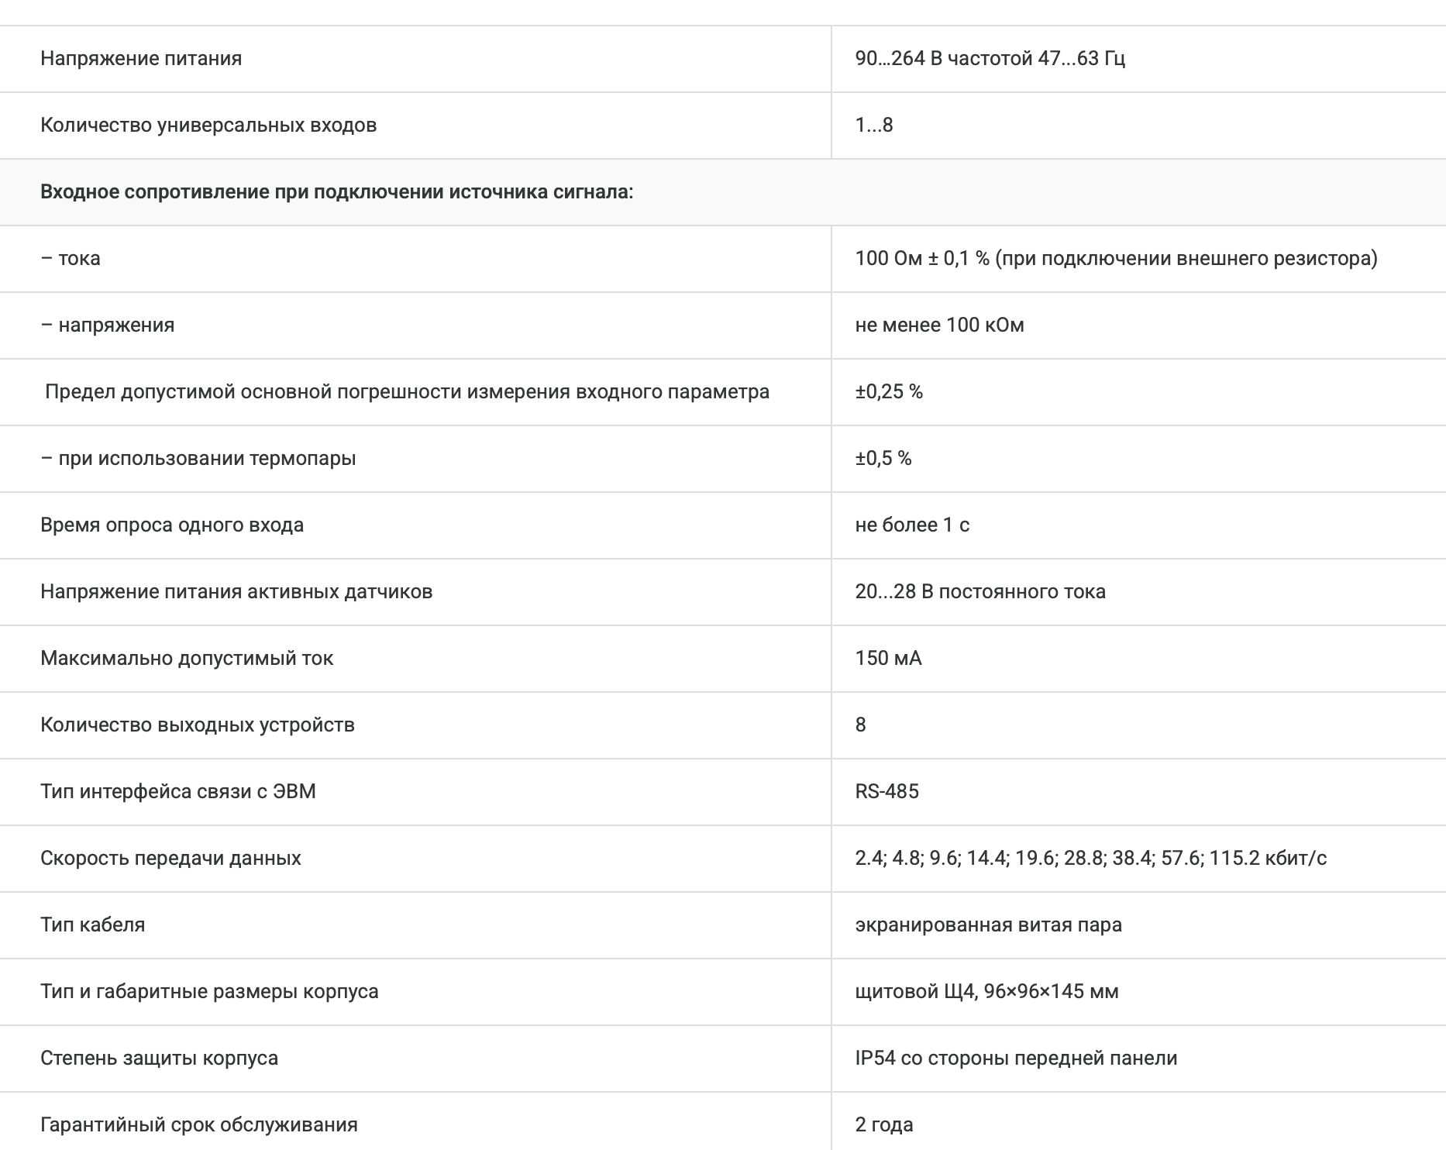1446x1150 pixels.
Task: Click the "IP54 со стороны передней панели" value
Action: click(1016, 1059)
